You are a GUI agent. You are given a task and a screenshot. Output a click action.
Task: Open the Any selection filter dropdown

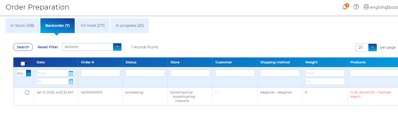pyautogui.click(x=28, y=73)
